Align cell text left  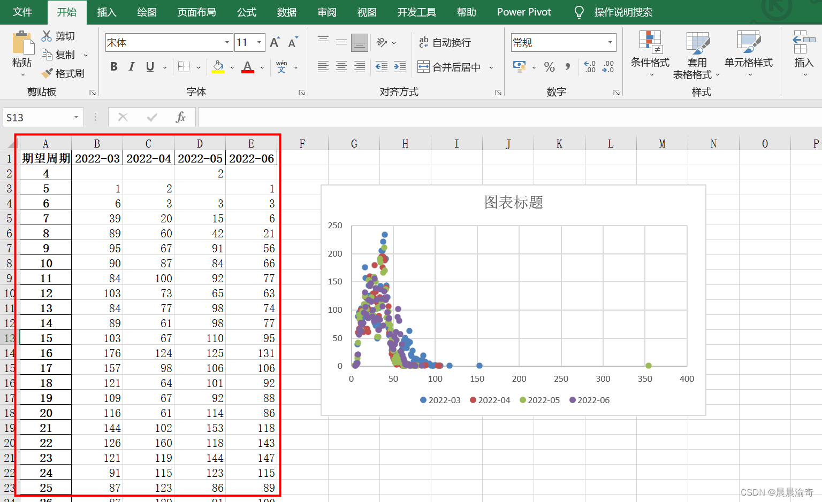pos(323,67)
